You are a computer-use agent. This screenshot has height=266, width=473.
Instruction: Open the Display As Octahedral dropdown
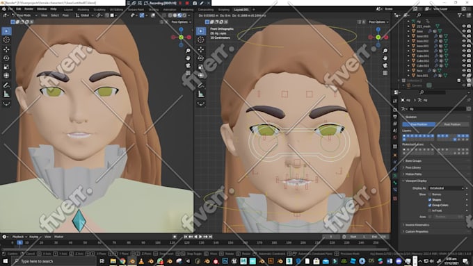click(x=446, y=188)
